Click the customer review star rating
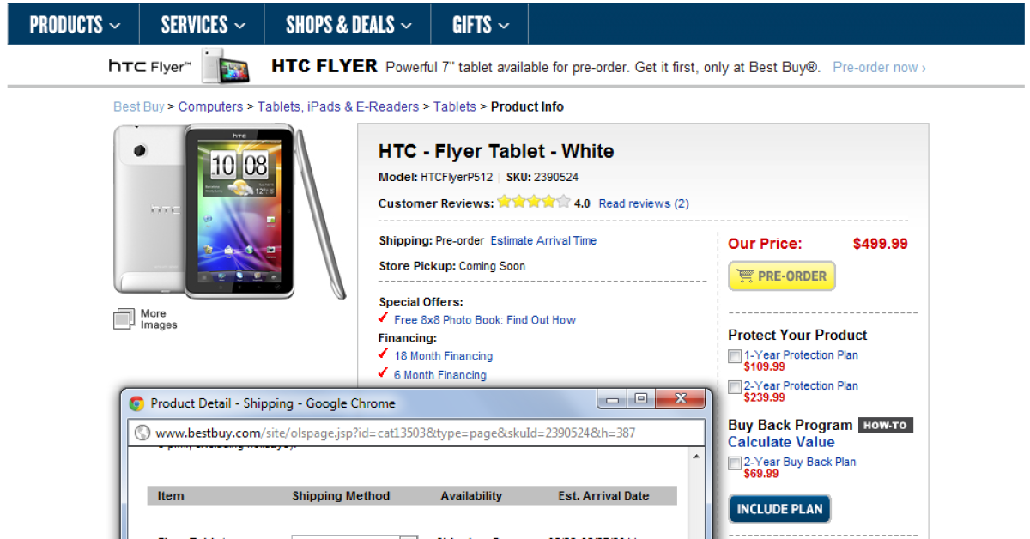The width and height of the screenshot is (1030, 539). tap(533, 203)
